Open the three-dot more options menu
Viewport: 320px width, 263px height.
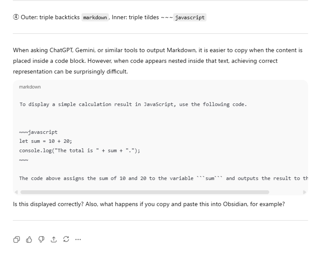(78, 239)
